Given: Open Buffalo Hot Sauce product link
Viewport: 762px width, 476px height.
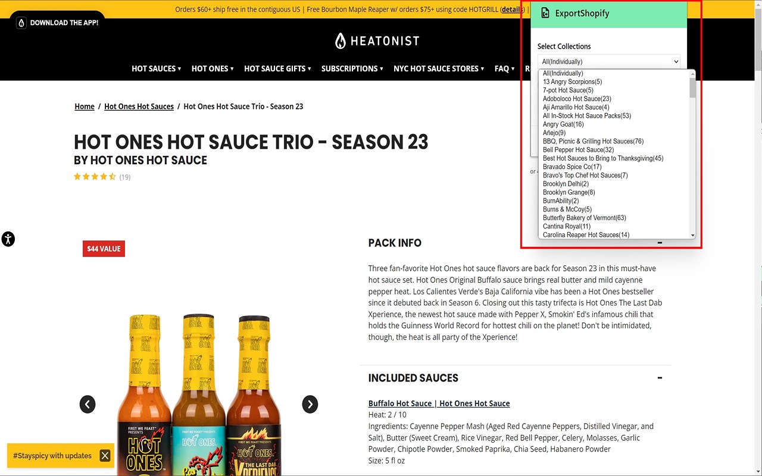Looking at the screenshot, I should tap(439, 403).
